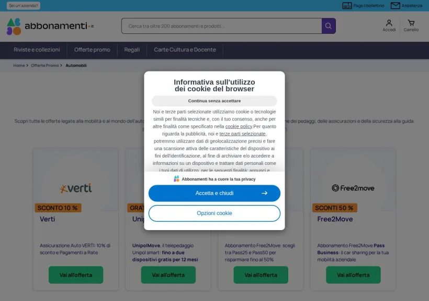Open Regali menu item

click(x=132, y=50)
